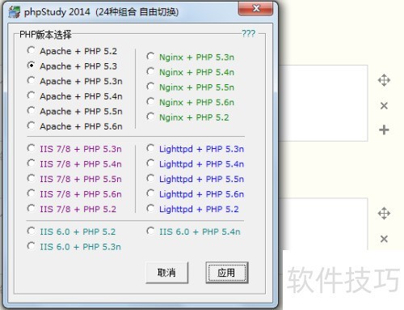Close the phpStudy 2014 dialog
Viewport: 404px width, 310px height.
(256, 9)
